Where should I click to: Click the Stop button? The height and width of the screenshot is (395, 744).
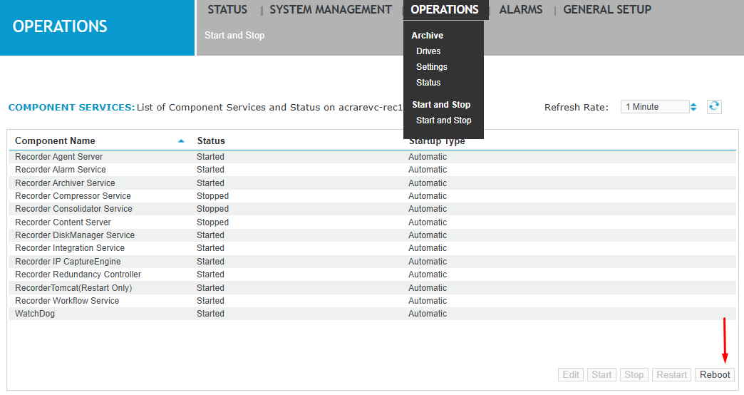634,375
